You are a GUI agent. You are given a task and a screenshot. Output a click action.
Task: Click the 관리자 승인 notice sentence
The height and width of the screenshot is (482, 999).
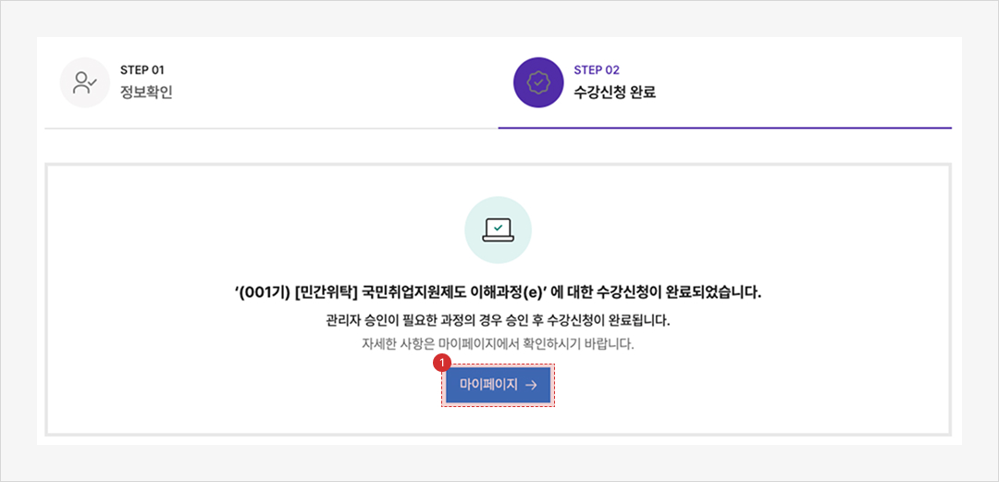coord(498,321)
